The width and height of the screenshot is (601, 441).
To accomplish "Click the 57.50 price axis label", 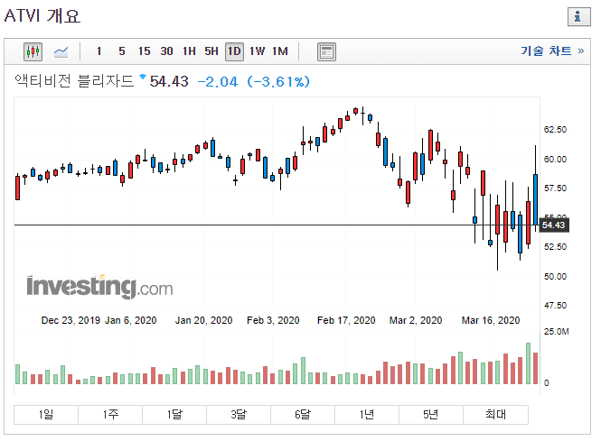I will pyautogui.click(x=555, y=188).
